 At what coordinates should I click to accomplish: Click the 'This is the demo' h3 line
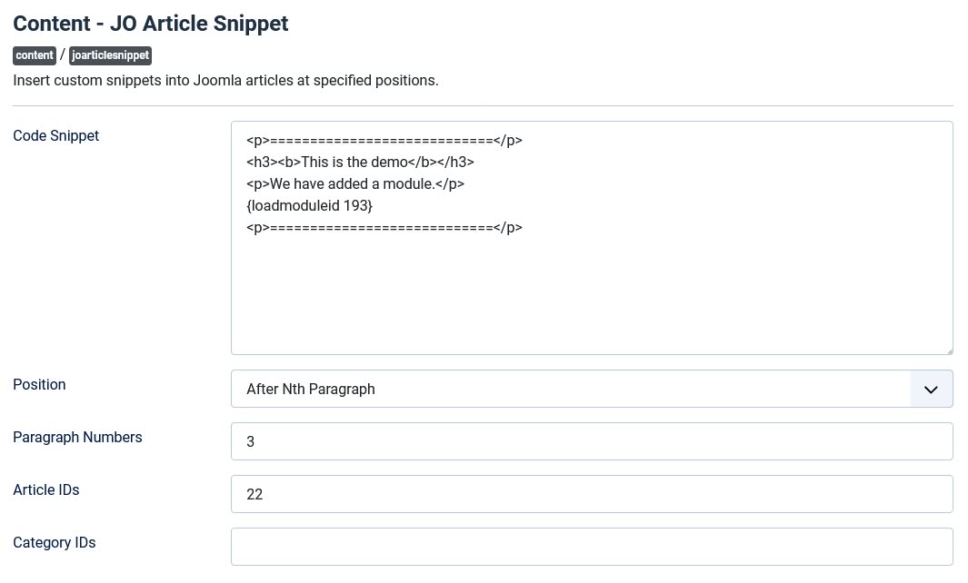(360, 163)
